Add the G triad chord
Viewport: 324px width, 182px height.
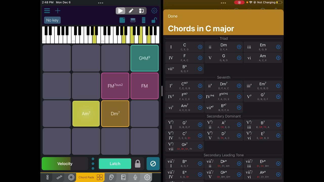239,58
